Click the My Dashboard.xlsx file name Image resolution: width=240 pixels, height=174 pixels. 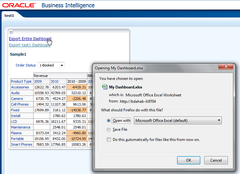(x=126, y=87)
